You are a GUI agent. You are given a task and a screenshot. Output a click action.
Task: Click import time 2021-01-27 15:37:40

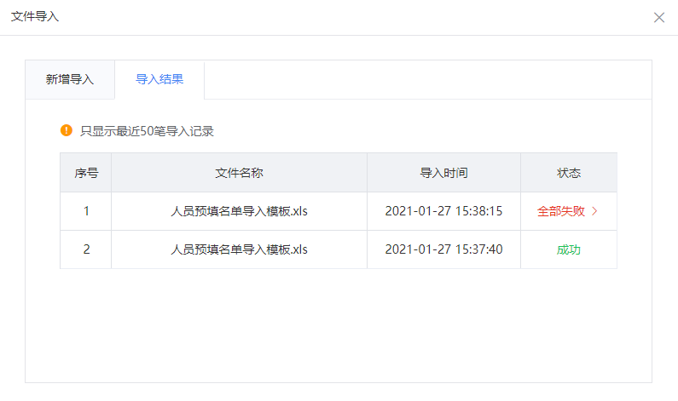[443, 249]
